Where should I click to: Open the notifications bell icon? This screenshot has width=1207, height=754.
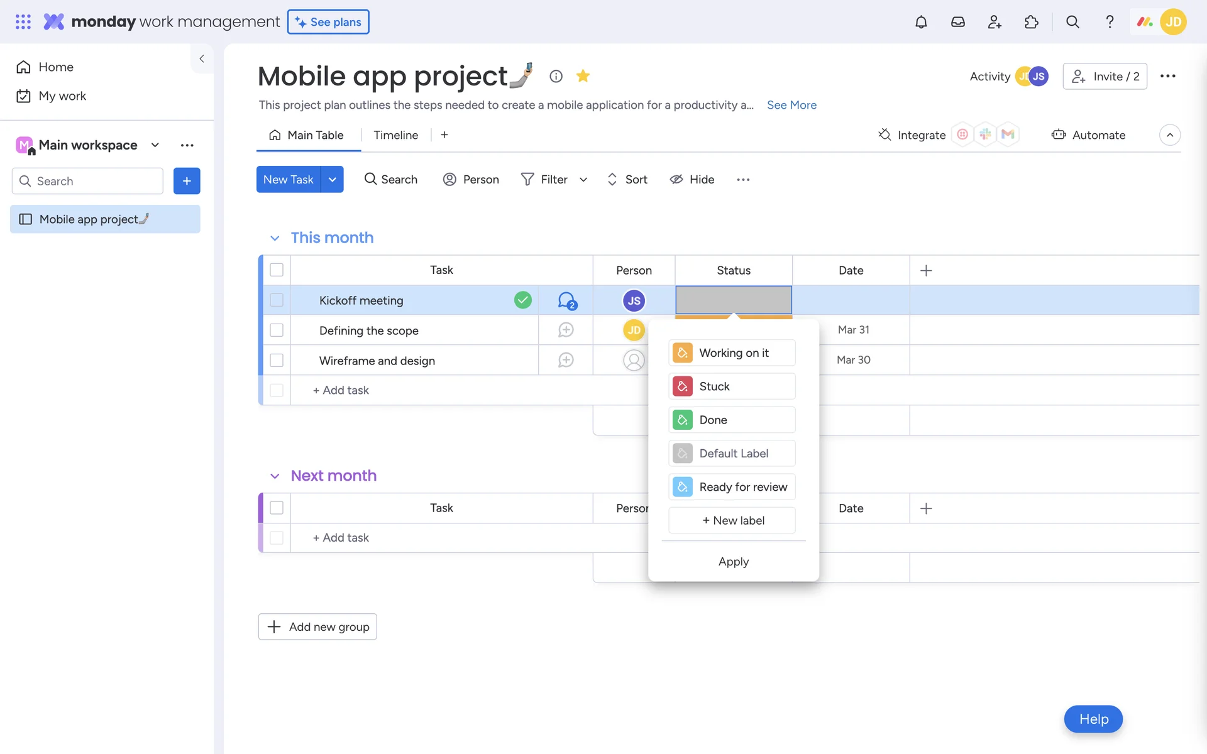921,22
